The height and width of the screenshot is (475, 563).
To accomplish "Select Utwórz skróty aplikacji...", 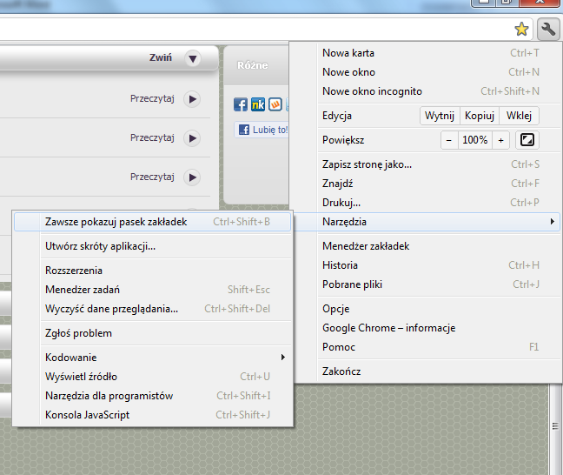I will (152, 246).
